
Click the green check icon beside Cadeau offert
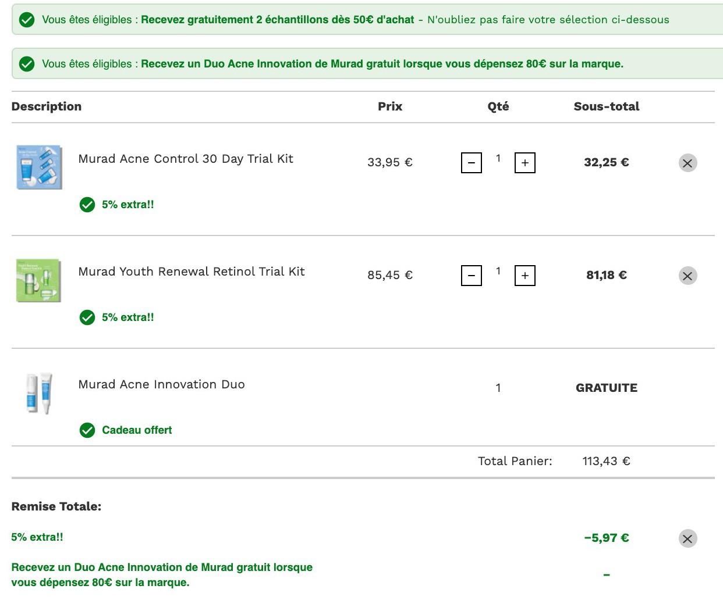(87, 430)
